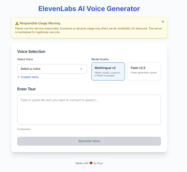This screenshot has width=187, height=172.
Task: Click the "0 characters" counter
Action: pyautogui.click(x=24, y=129)
